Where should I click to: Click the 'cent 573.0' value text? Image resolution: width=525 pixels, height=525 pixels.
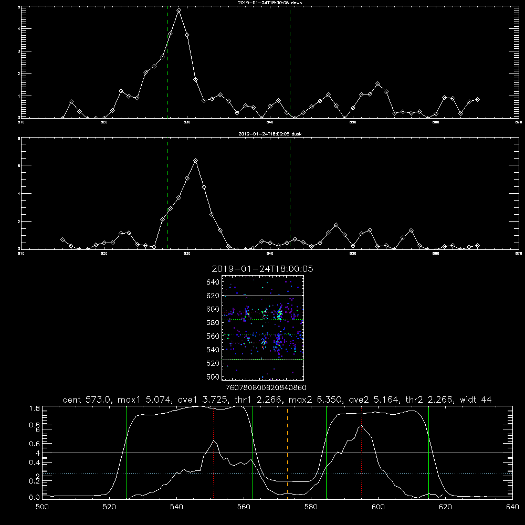click(87, 400)
